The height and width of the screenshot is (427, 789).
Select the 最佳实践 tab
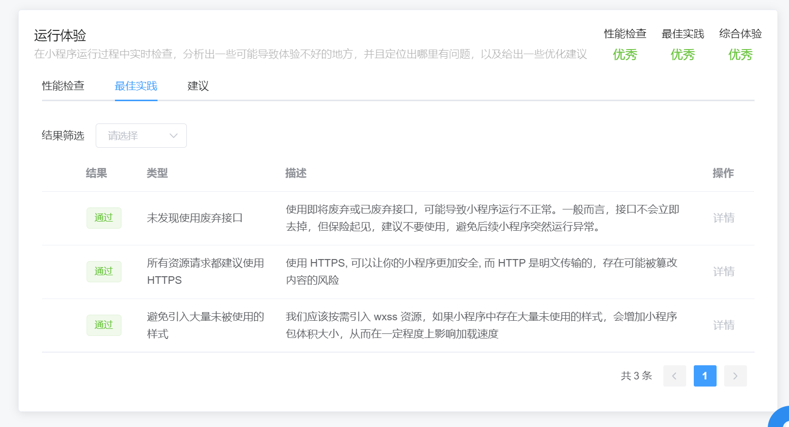point(136,86)
